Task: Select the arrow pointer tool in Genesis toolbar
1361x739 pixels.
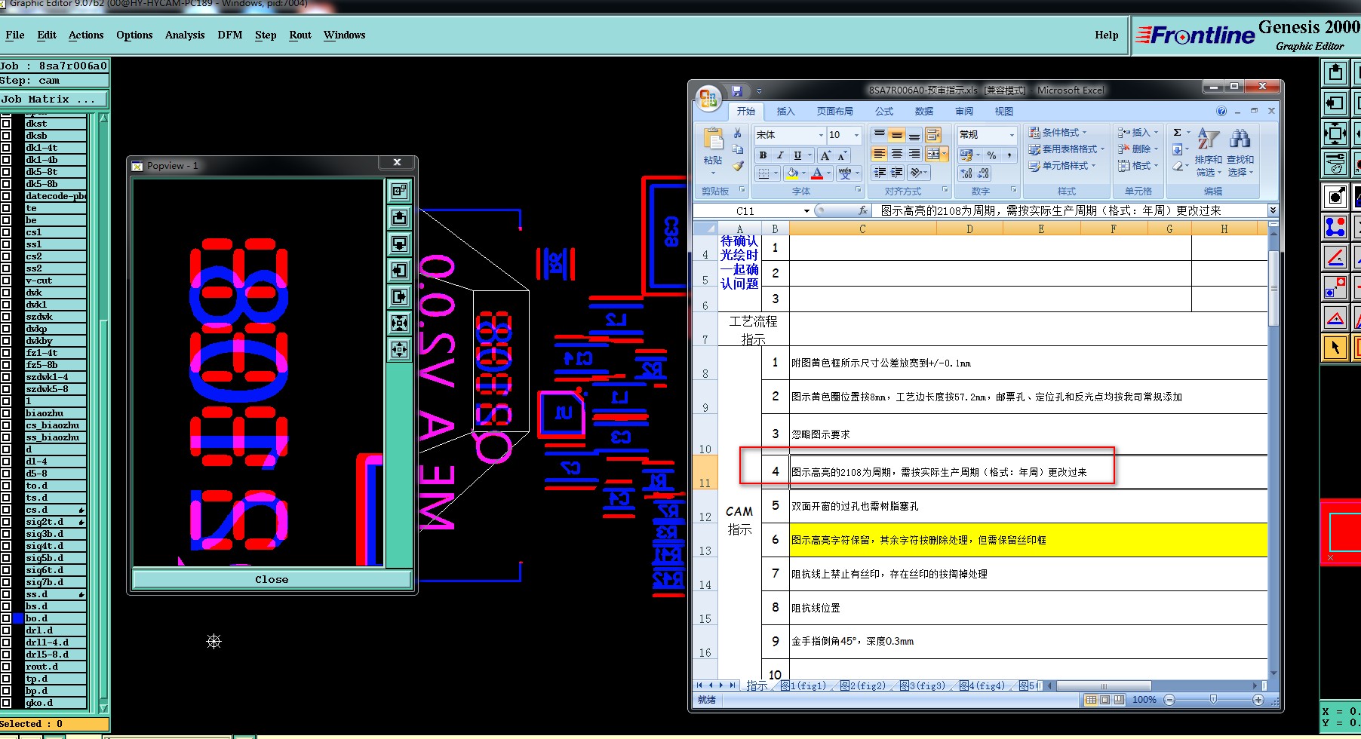Action: (1335, 348)
